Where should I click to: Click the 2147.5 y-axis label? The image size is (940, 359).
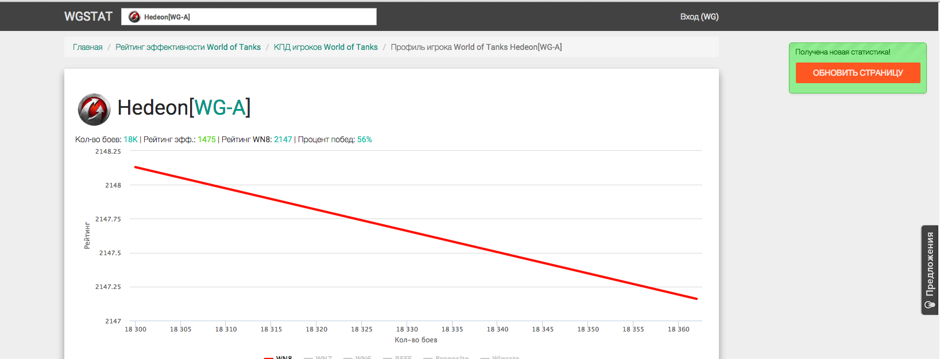click(110, 253)
